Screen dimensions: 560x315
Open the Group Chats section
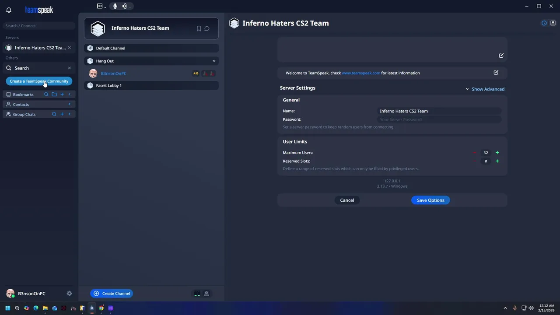tap(24, 115)
